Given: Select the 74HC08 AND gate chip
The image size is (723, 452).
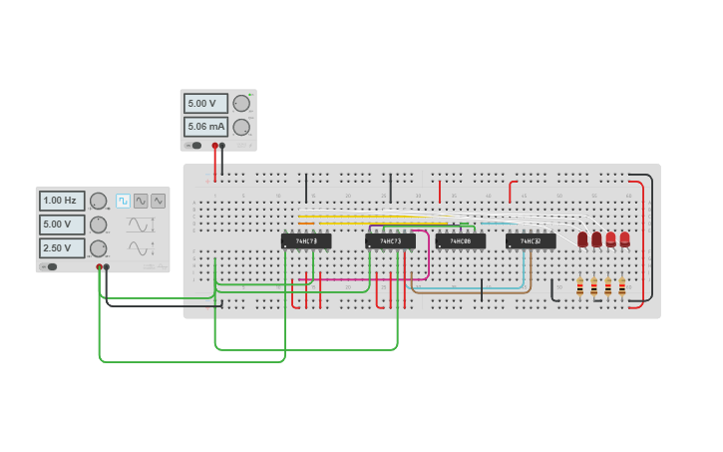Looking at the screenshot, I should (x=460, y=240).
